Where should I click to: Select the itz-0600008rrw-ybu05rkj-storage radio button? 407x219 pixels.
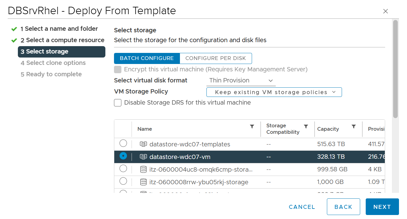pyautogui.click(x=123, y=181)
